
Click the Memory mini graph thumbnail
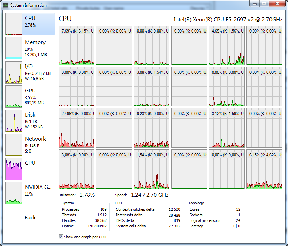click(14, 48)
